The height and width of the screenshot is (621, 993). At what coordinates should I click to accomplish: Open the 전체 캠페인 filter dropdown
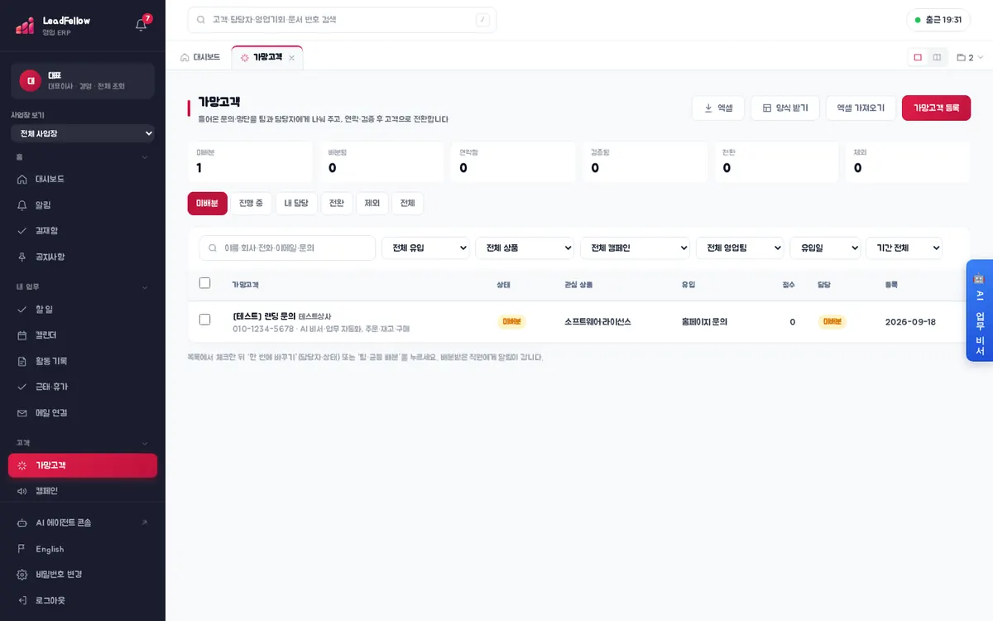click(635, 248)
